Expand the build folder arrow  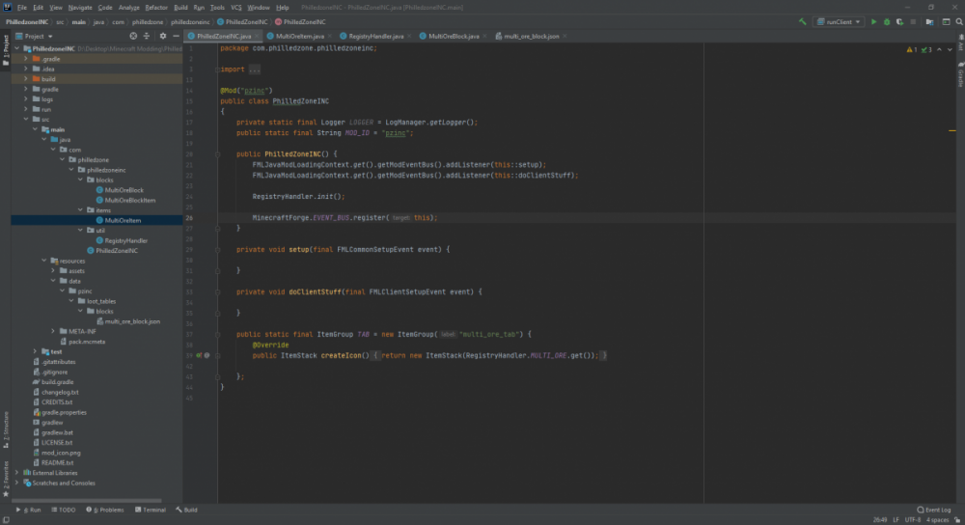(26, 79)
